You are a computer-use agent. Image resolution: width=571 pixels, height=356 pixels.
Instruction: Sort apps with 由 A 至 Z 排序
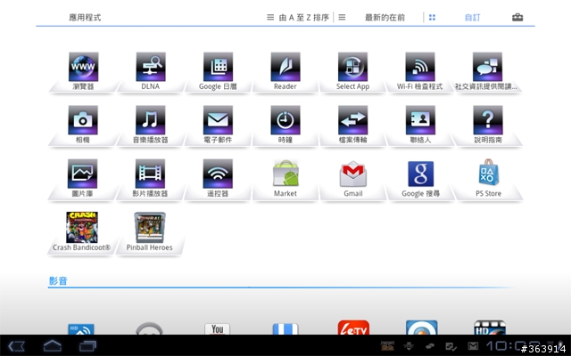(x=298, y=18)
